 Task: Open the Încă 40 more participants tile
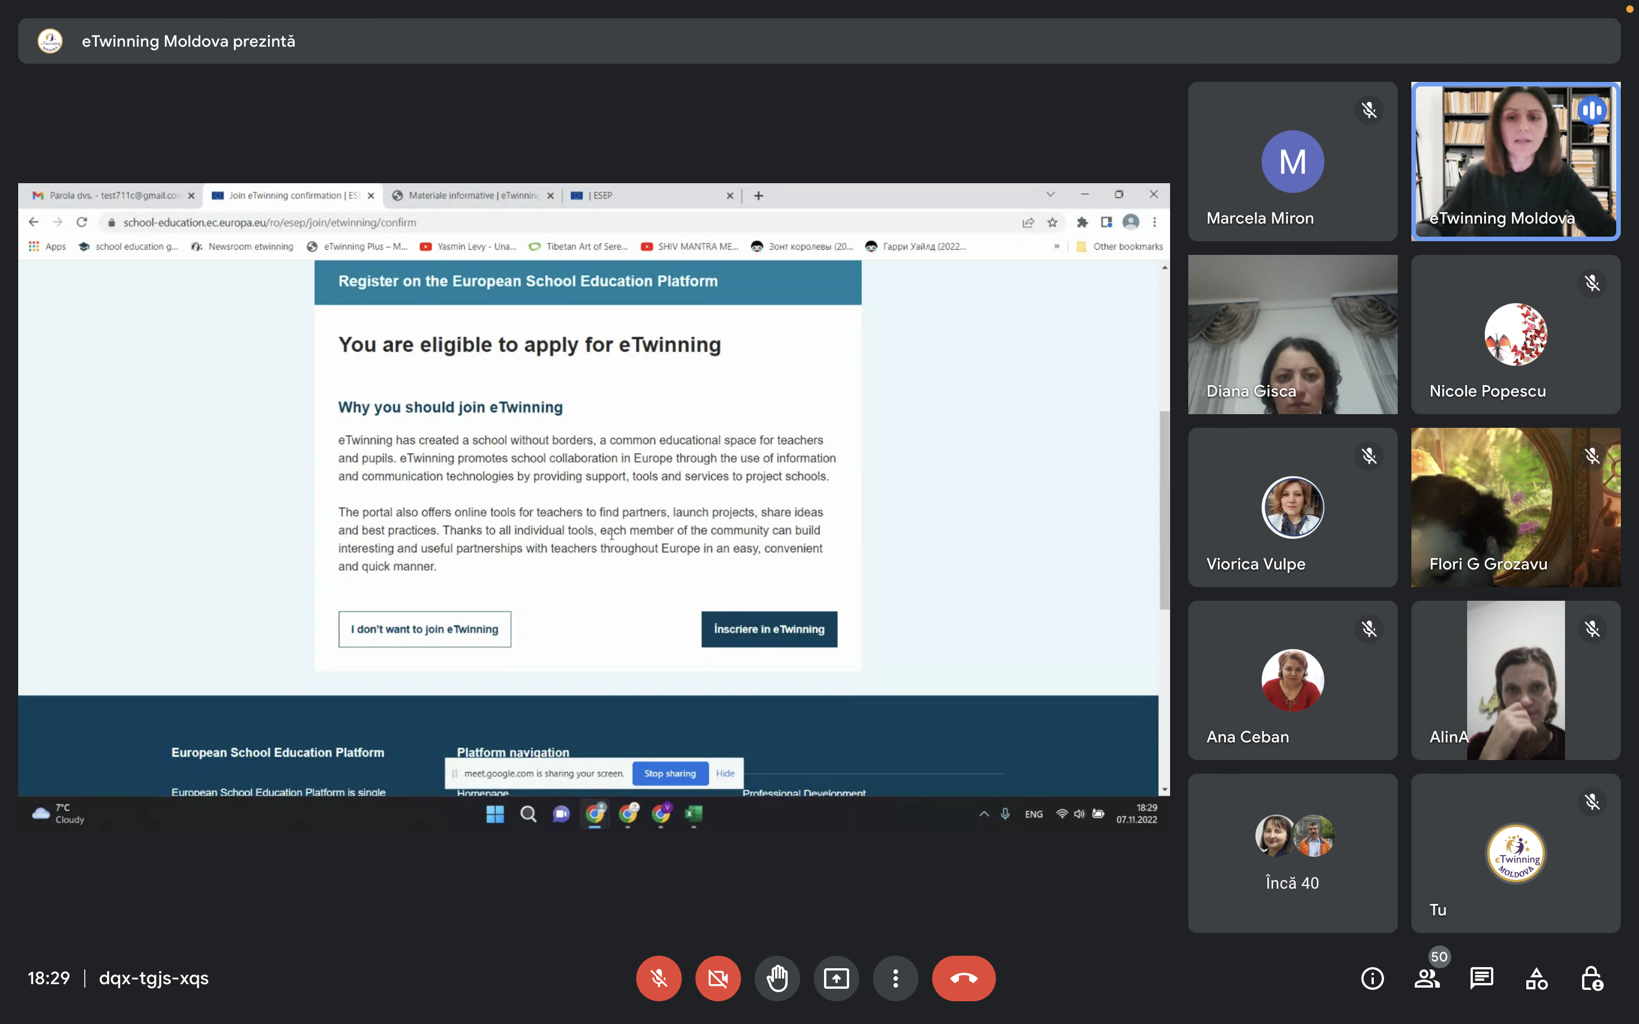[1292, 853]
